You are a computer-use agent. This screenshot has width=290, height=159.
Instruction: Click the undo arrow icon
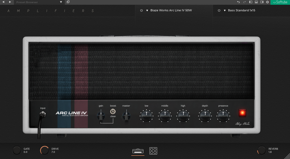238,2
